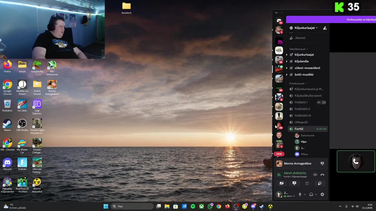Turn on camera in voice panel
The height and width of the screenshot is (211, 376).
(281, 183)
